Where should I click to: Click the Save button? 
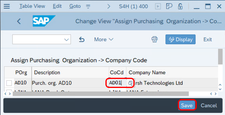187,105
